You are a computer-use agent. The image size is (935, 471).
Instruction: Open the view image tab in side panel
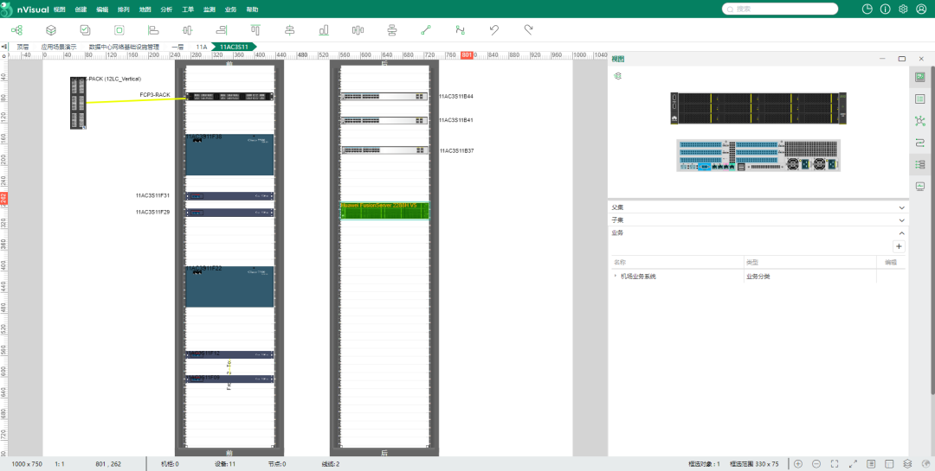click(920, 78)
